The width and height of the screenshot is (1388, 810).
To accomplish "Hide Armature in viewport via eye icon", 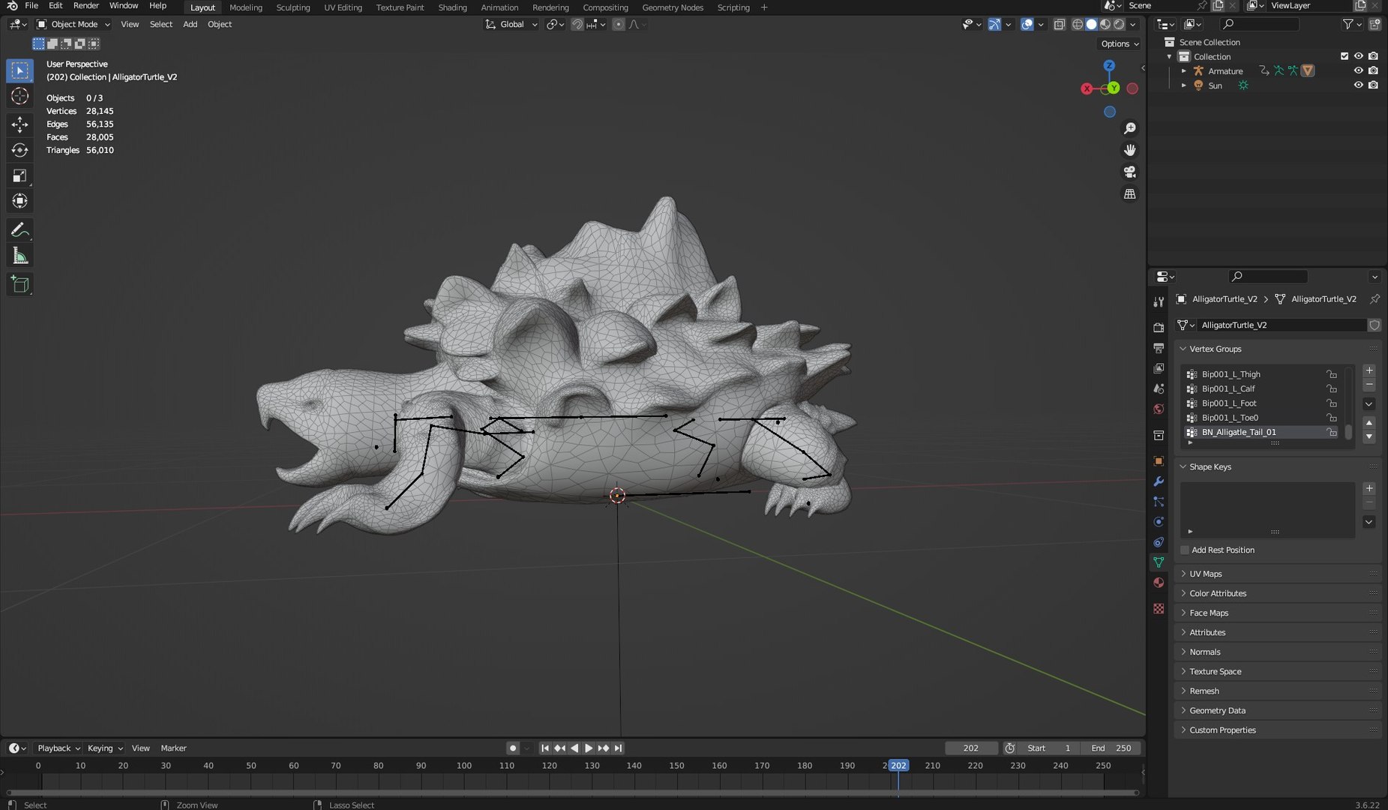I will 1358,70.
